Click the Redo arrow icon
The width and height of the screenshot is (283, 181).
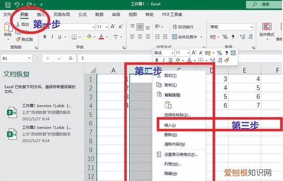click(29, 4)
